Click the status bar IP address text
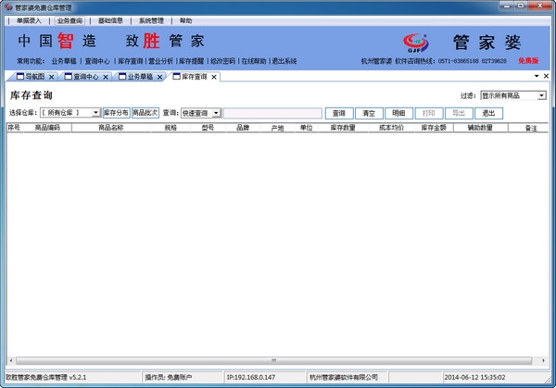The height and width of the screenshot is (388, 556). click(x=251, y=378)
